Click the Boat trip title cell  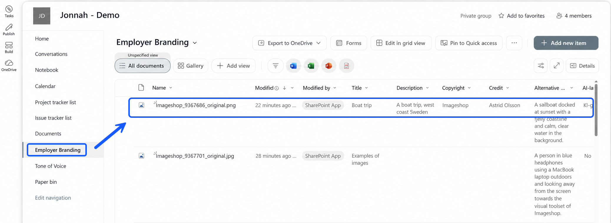pyautogui.click(x=362, y=105)
